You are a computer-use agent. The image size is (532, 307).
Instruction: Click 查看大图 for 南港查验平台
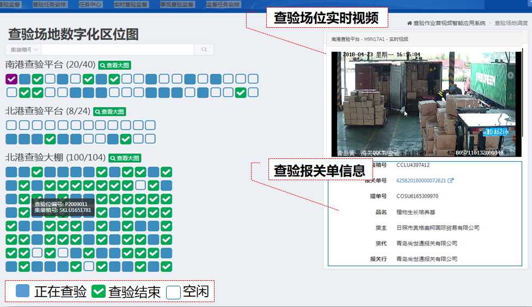tap(115, 65)
